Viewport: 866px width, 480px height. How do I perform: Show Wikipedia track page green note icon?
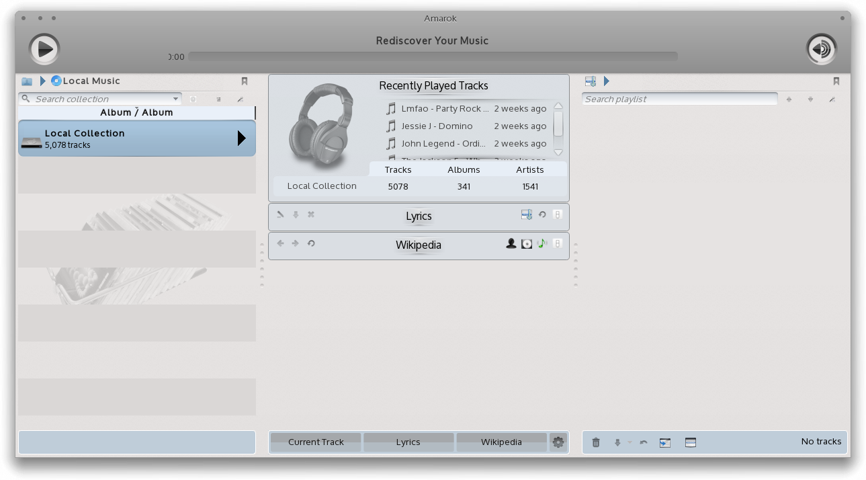pos(542,243)
